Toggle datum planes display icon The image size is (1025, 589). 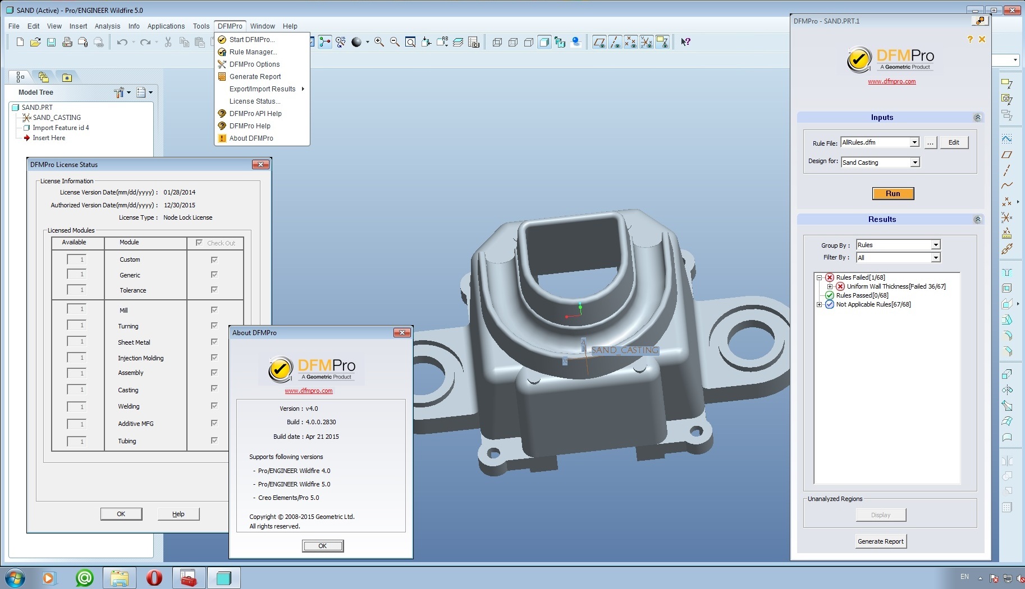pyautogui.click(x=599, y=42)
